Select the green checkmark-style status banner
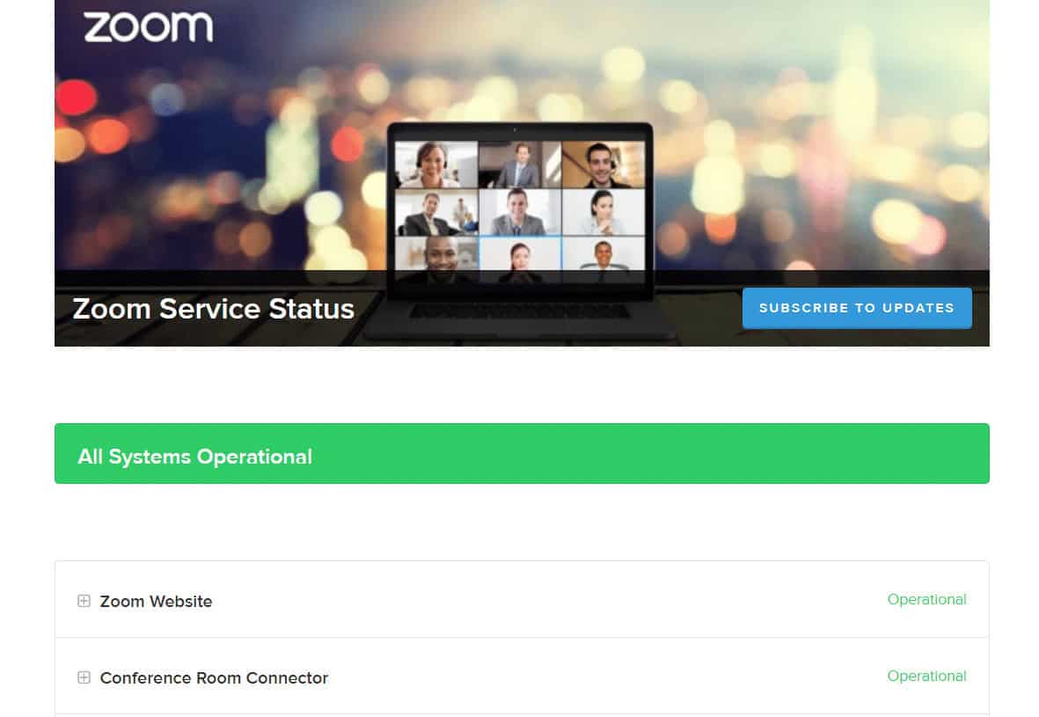 521,453
